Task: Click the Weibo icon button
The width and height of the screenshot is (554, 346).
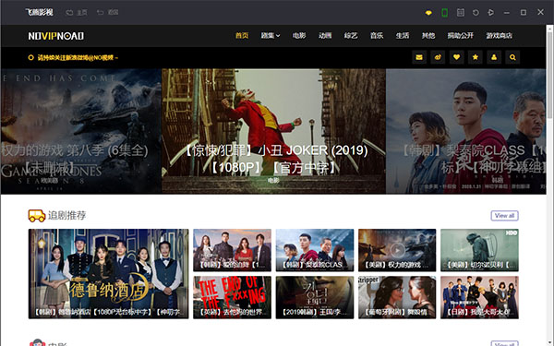Action: point(438,57)
